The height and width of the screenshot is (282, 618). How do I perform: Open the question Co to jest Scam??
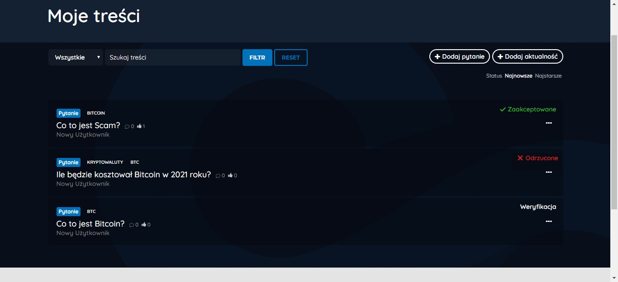[88, 125]
